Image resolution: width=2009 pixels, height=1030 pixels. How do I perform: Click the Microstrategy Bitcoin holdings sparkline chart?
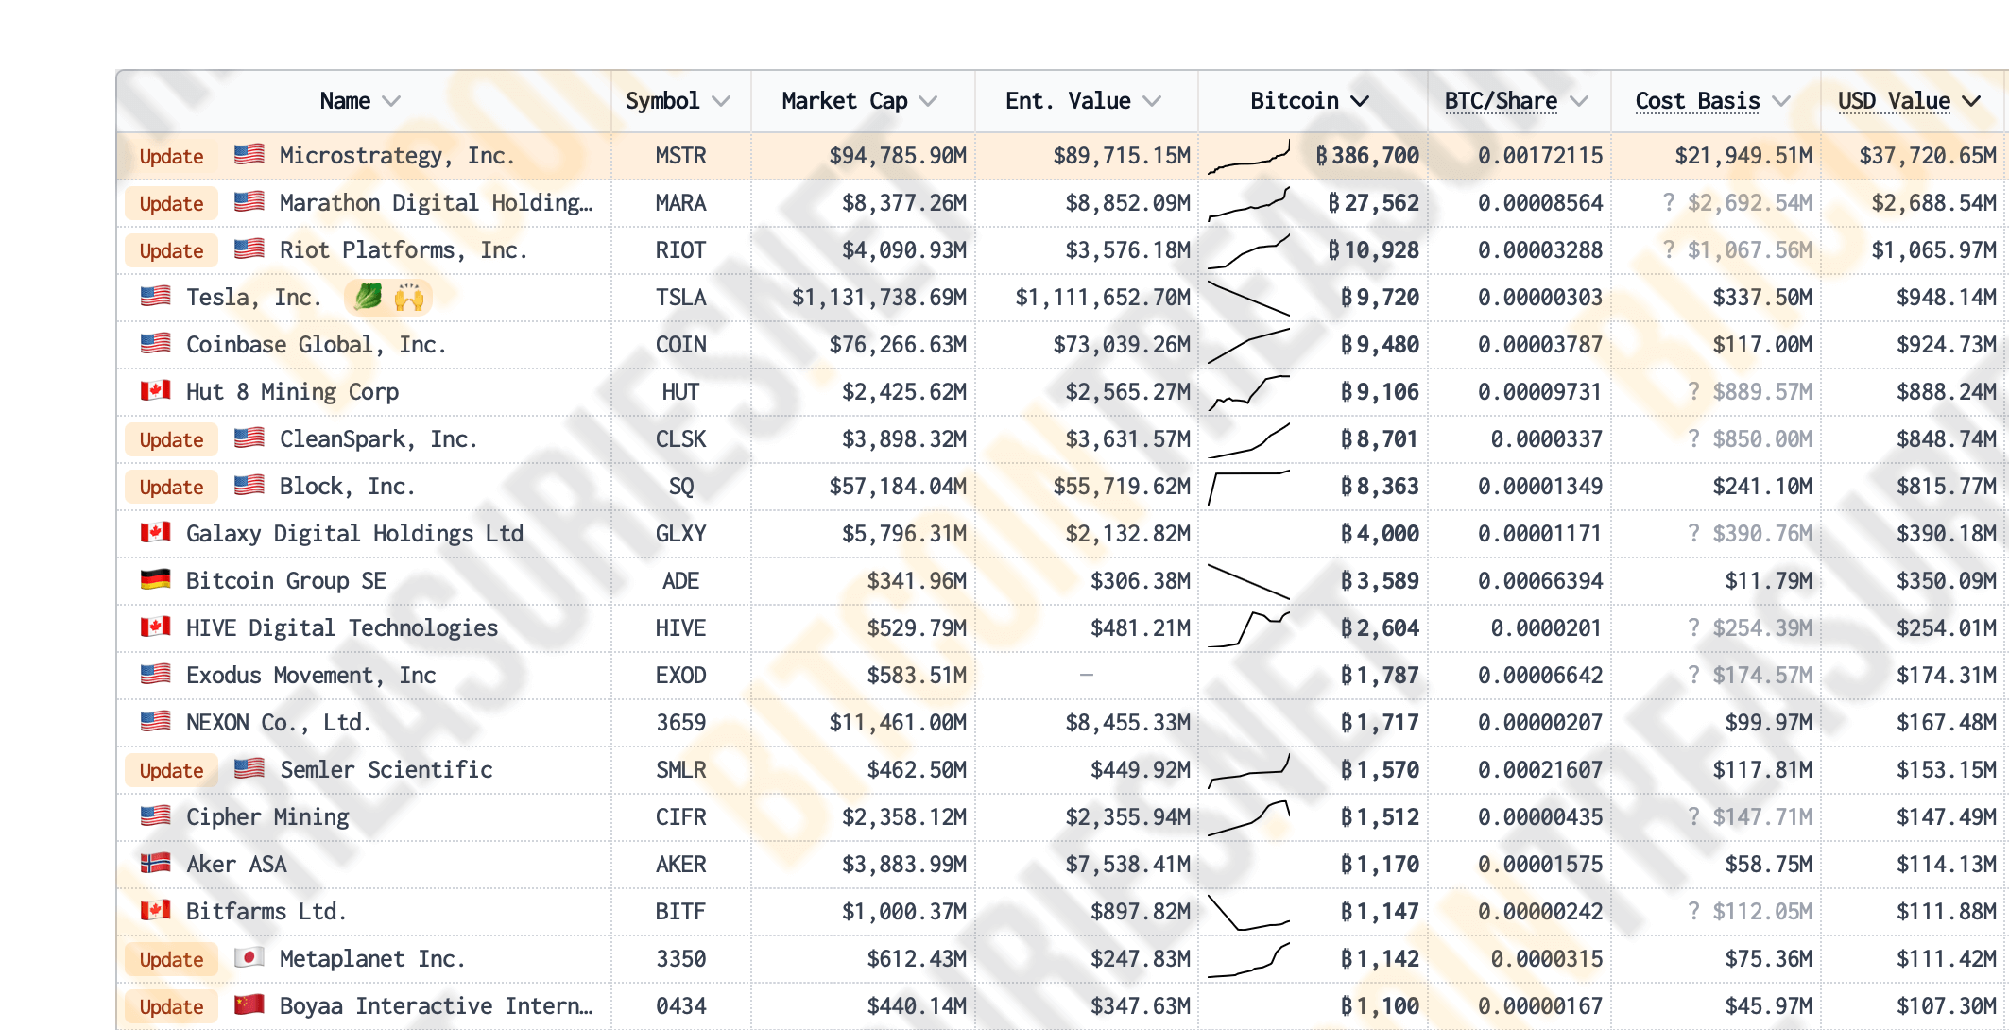click(x=1248, y=157)
